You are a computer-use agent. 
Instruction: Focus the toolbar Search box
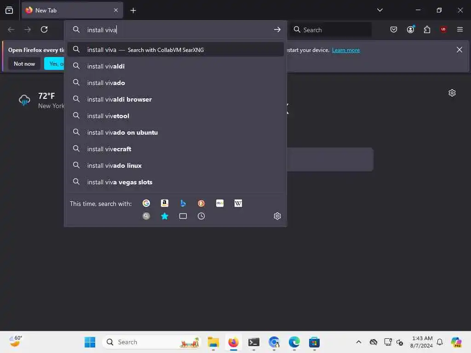330,30
